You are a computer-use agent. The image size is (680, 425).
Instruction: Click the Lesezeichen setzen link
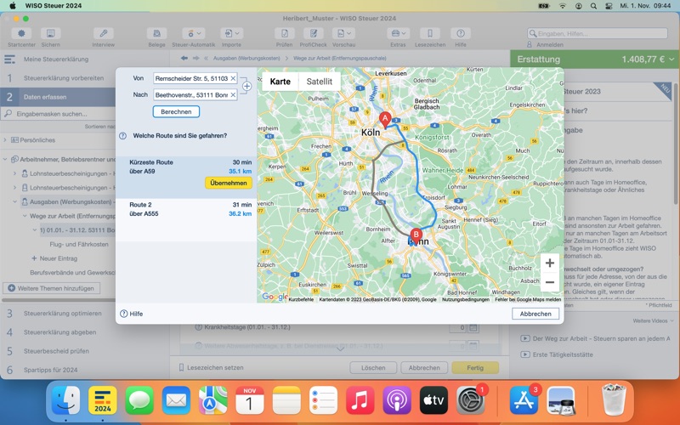(x=211, y=367)
